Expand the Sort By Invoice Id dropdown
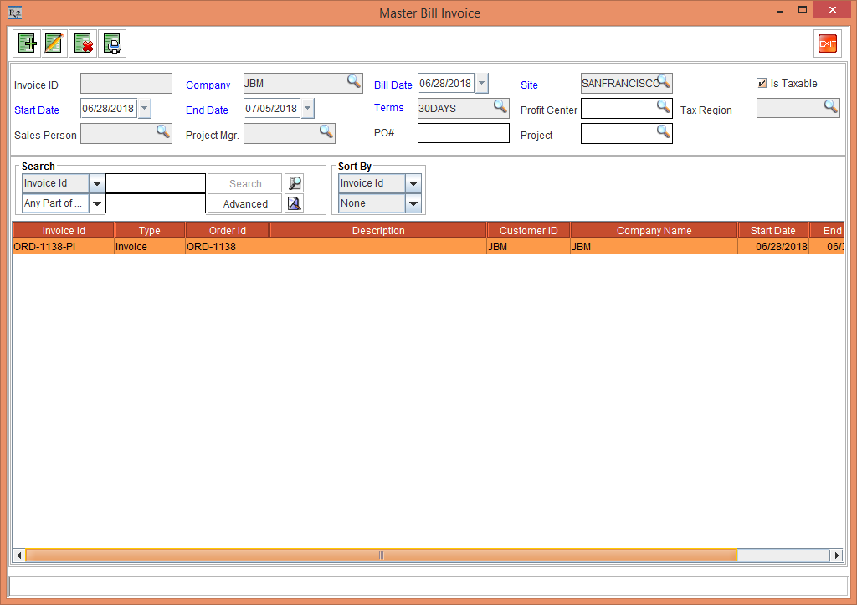Viewport: 857px width, 605px height. [x=413, y=183]
